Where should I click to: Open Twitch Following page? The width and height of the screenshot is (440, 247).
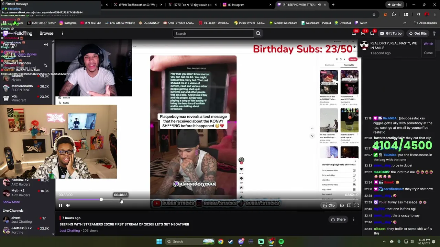[23, 34]
